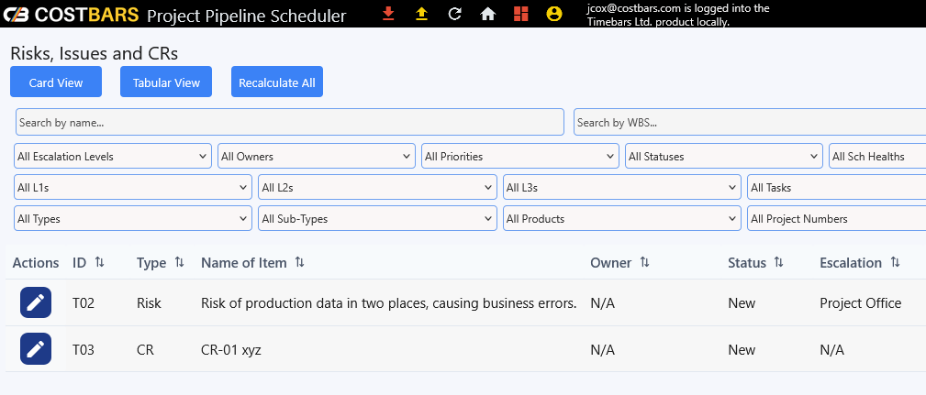The image size is (926, 395).
Task: Sort table by ID column arrows
Action: click(x=99, y=263)
